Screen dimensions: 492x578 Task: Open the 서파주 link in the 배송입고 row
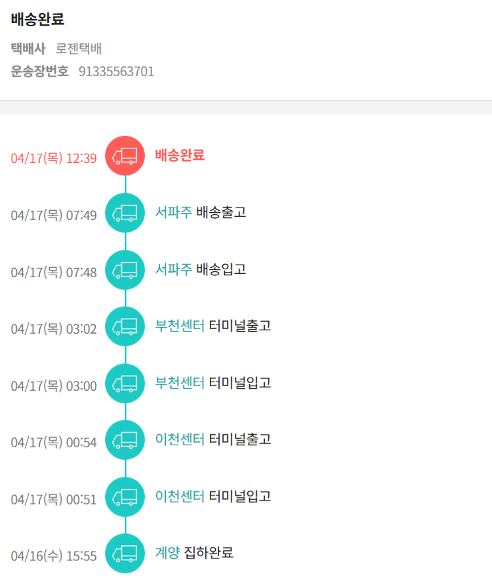[174, 269]
